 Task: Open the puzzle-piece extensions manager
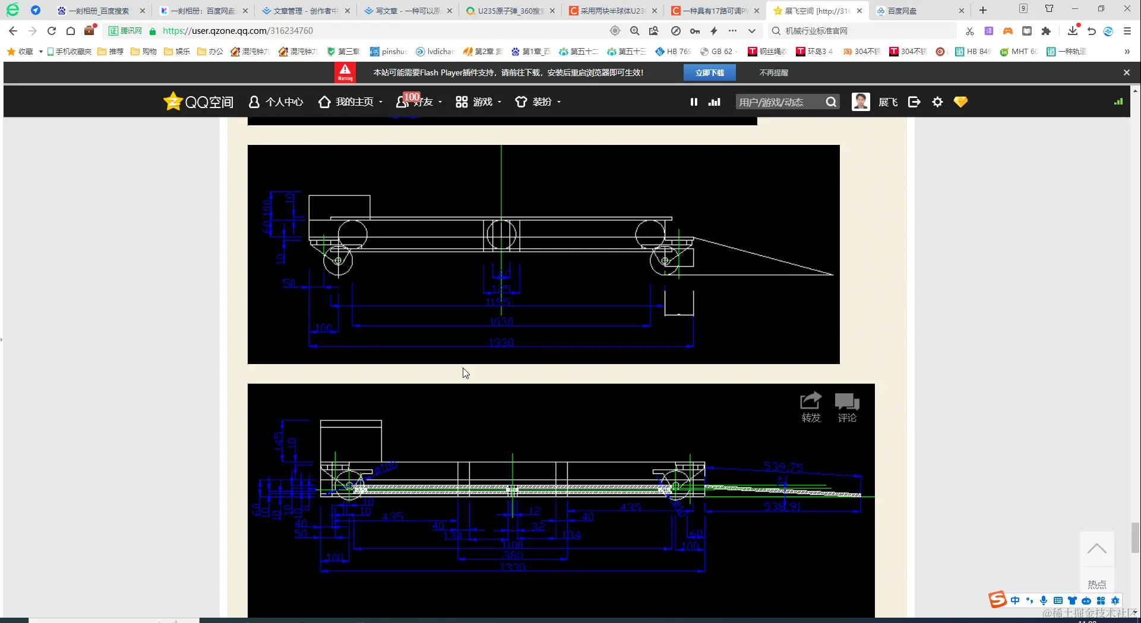click(1046, 31)
